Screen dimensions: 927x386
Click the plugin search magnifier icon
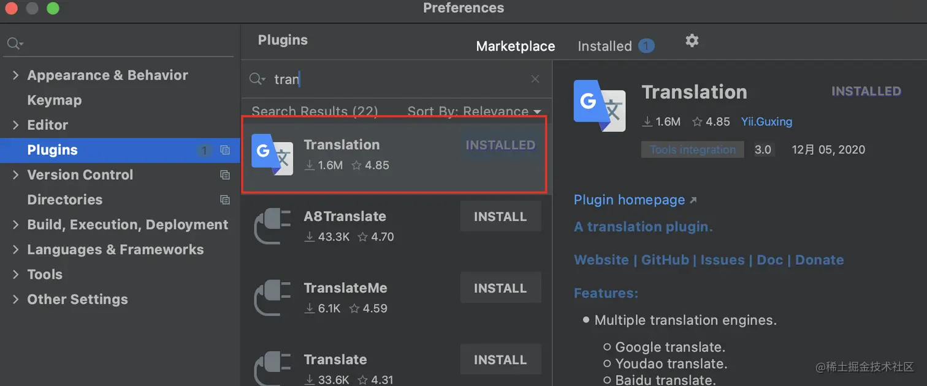257,80
